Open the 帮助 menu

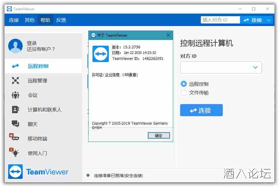pos(45,20)
